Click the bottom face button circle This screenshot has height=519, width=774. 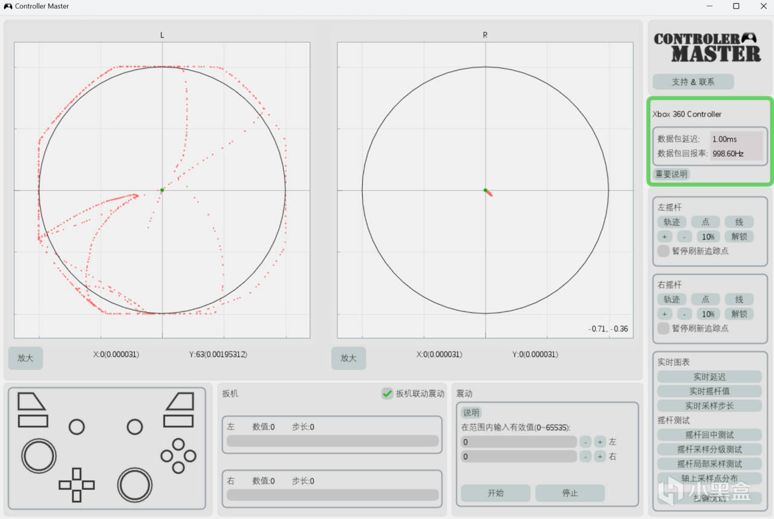[x=178, y=467]
